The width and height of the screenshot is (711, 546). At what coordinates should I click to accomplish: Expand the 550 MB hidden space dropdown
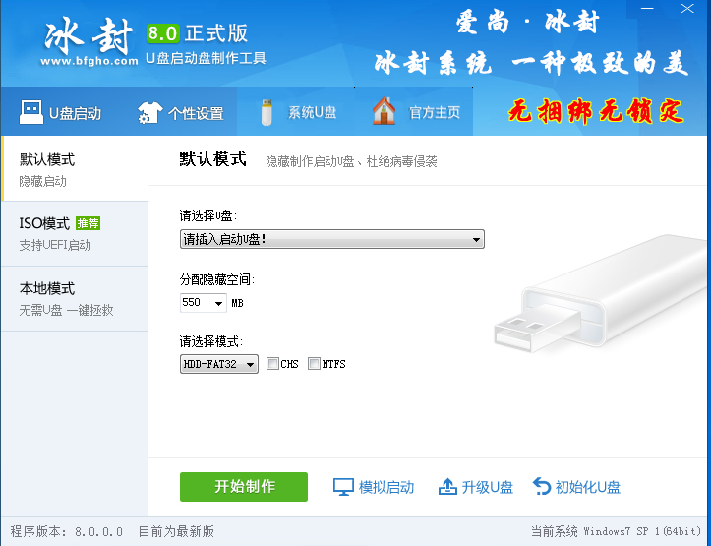(x=204, y=302)
